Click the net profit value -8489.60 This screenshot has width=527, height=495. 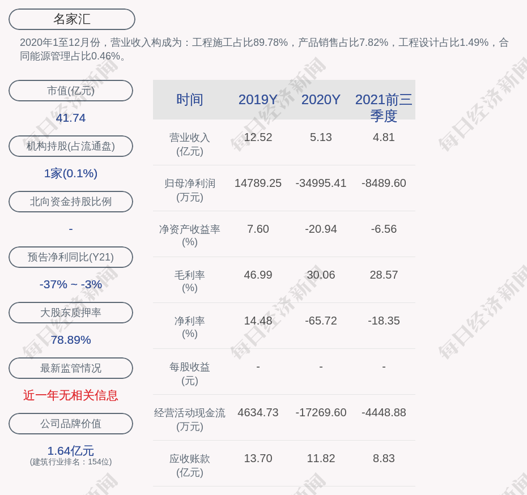pyautogui.click(x=384, y=183)
